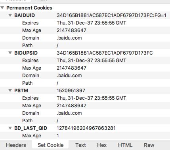
Task: Select the Max Age row under PSTM
Action: [85, 106]
